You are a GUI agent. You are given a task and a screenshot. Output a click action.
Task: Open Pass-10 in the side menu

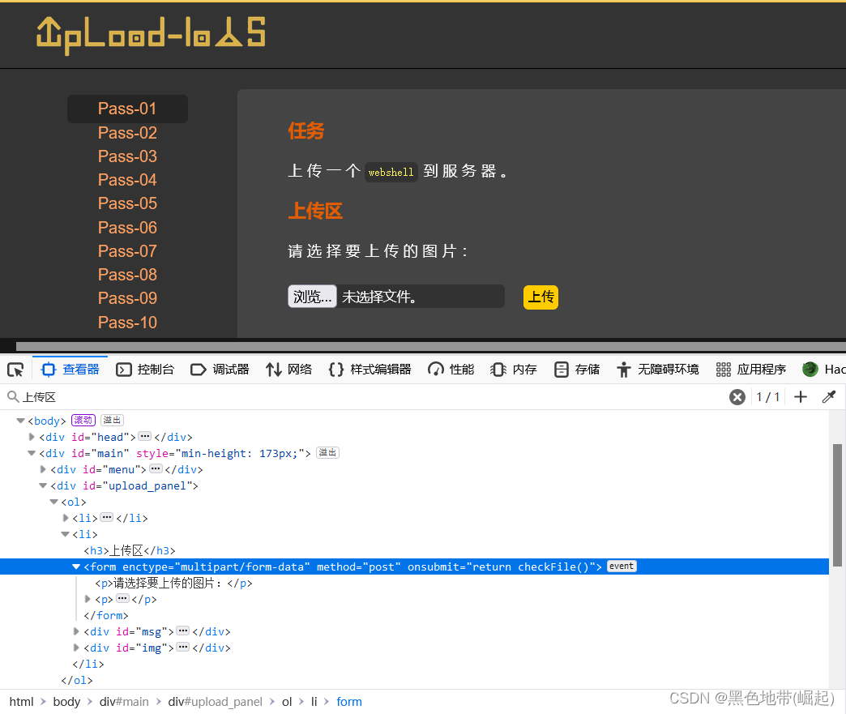pyautogui.click(x=127, y=323)
